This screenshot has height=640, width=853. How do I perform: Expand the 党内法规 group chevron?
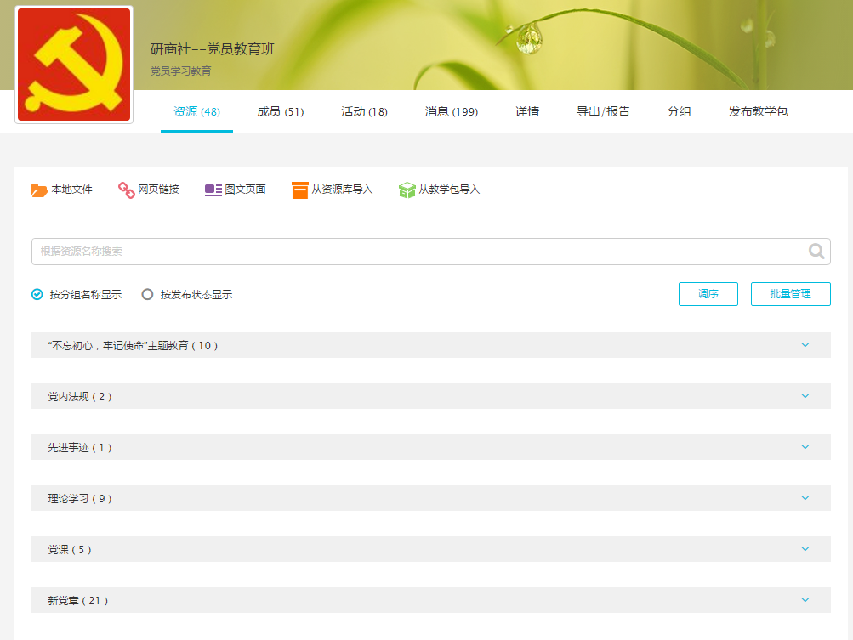805,396
